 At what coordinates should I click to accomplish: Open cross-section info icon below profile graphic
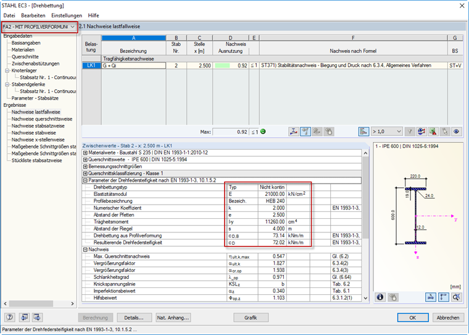pyautogui.click(x=380, y=297)
